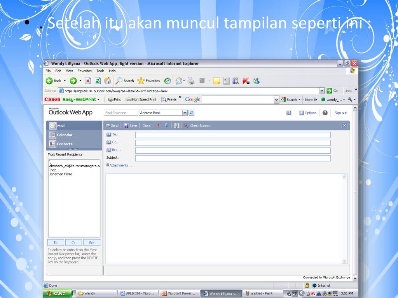Refresh the page in Internet Explorer

click(x=98, y=81)
